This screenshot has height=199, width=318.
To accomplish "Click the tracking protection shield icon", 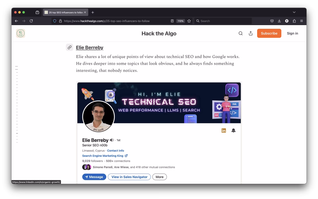I will click(x=55, y=21).
